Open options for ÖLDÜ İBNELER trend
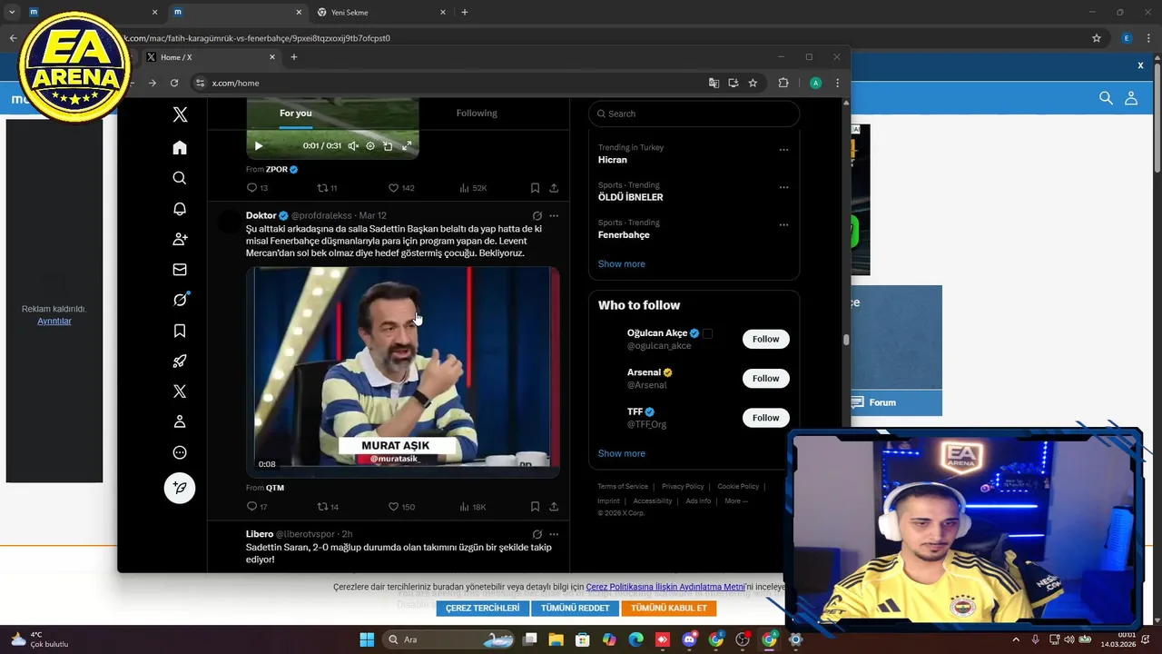Screen dimensions: 1162x654 coord(783,187)
